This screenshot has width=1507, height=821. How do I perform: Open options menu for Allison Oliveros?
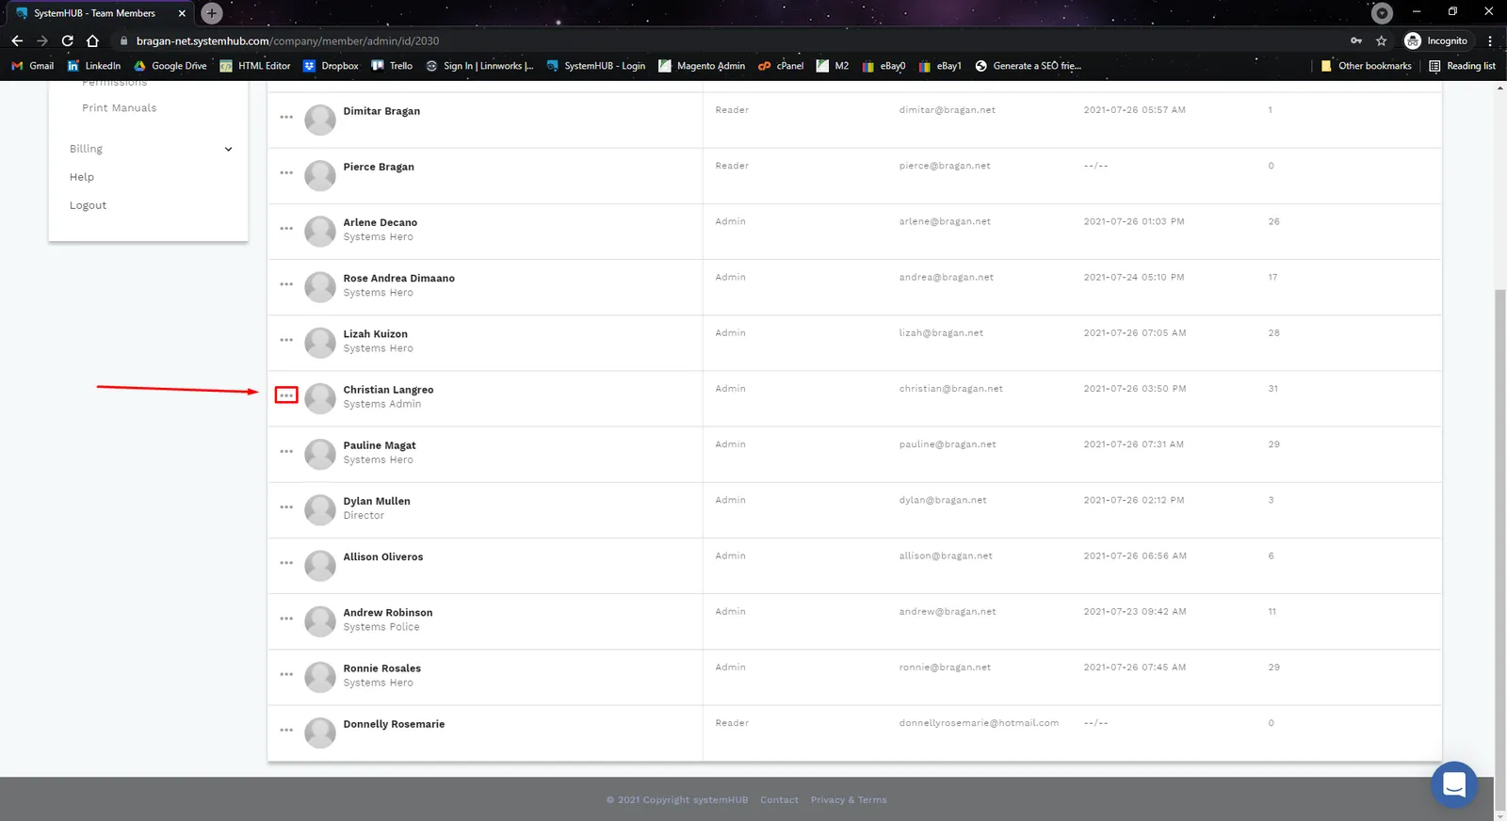(x=286, y=562)
